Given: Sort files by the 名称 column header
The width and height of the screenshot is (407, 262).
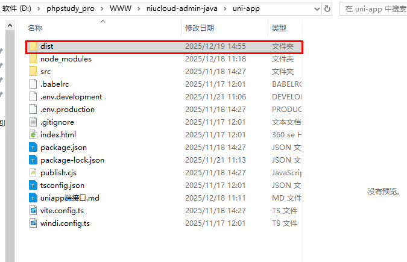Looking at the screenshot, I should point(35,28).
